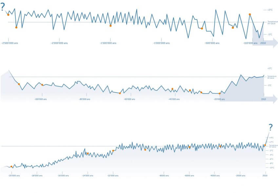Click the orange dot above -12'000 ans

tap(113, 151)
